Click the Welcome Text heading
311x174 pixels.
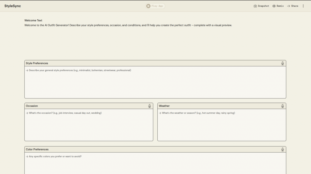click(x=33, y=21)
